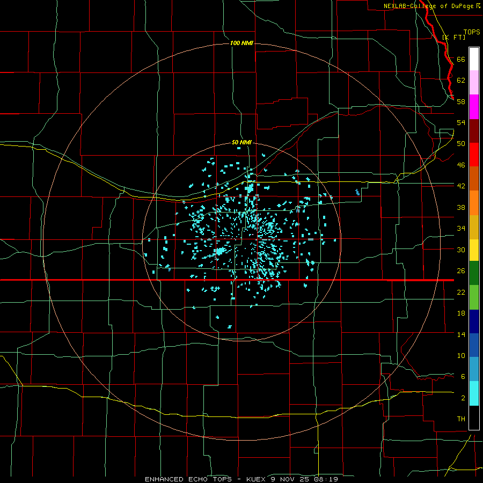Screen dimensions: 483x483
Task: Click the TOPS legend title
Action: tap(472, 32)
